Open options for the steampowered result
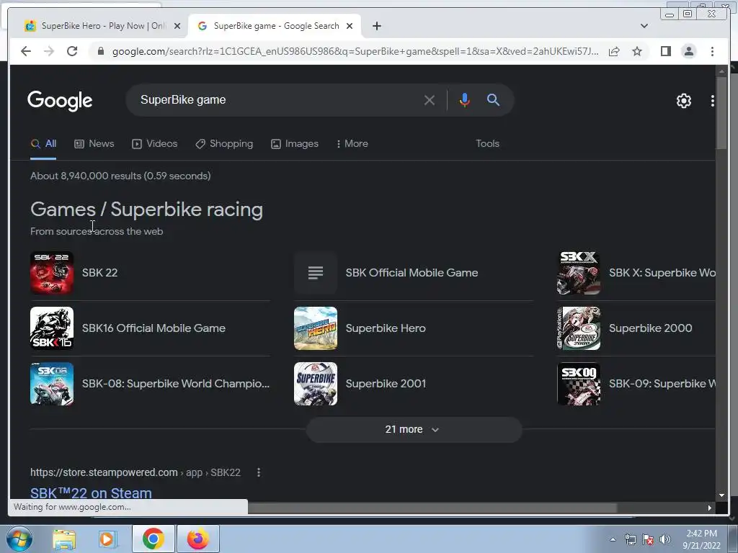738x553 pixels. pyautogui.click(x=259, y=472)
